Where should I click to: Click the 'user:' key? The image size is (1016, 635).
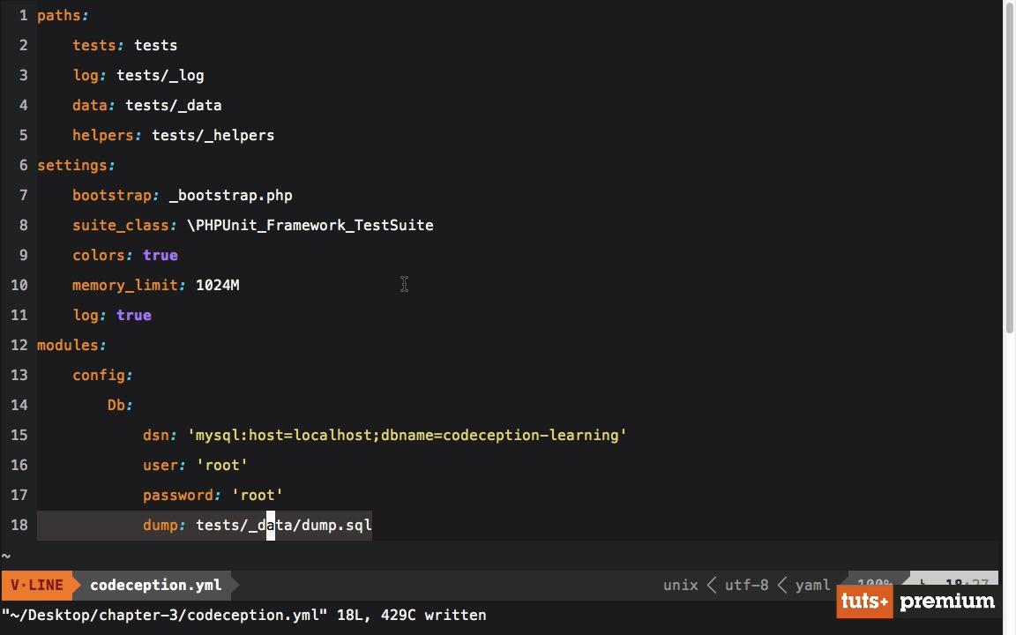coord(165,465)
